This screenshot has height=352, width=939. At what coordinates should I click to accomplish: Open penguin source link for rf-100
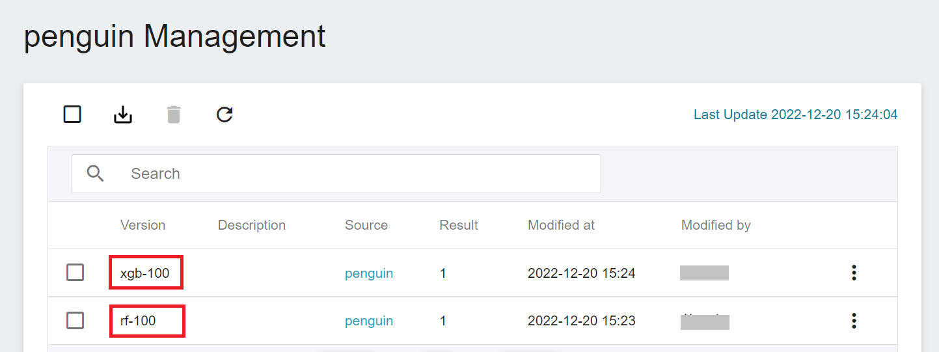[x=369, y=321]
